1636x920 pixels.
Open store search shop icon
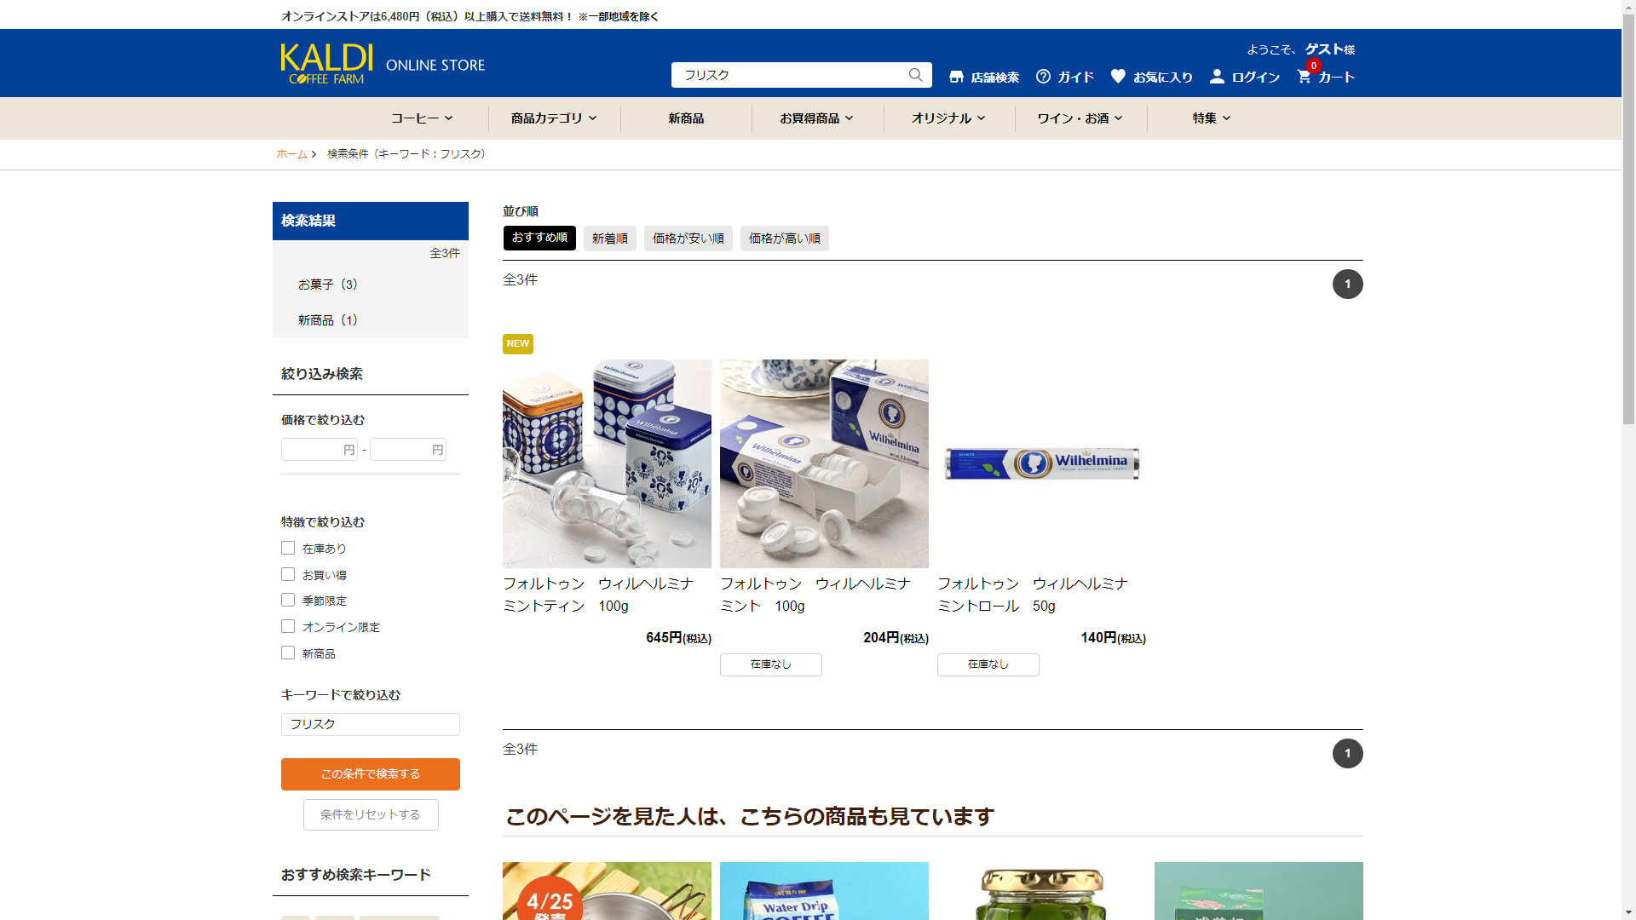[956, 77]
